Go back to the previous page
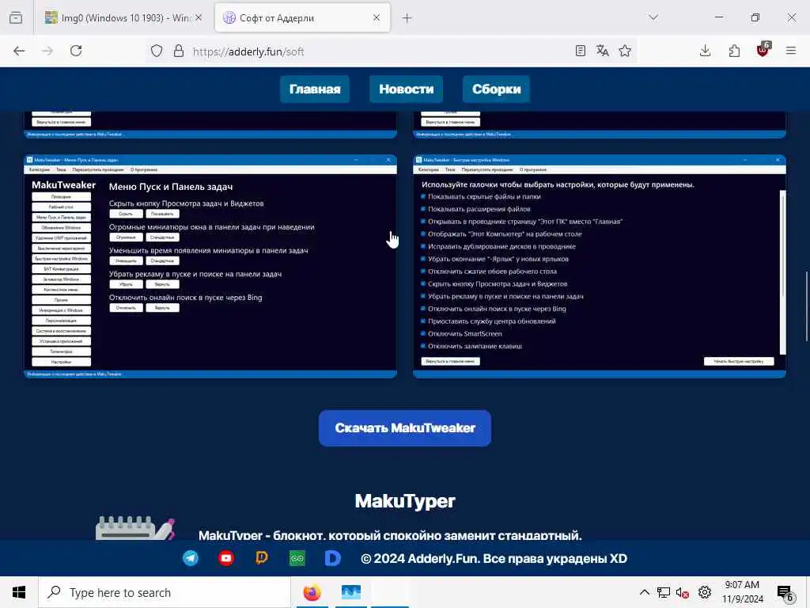This screenshot has height=608, width=810. click(x=19, y=51)
